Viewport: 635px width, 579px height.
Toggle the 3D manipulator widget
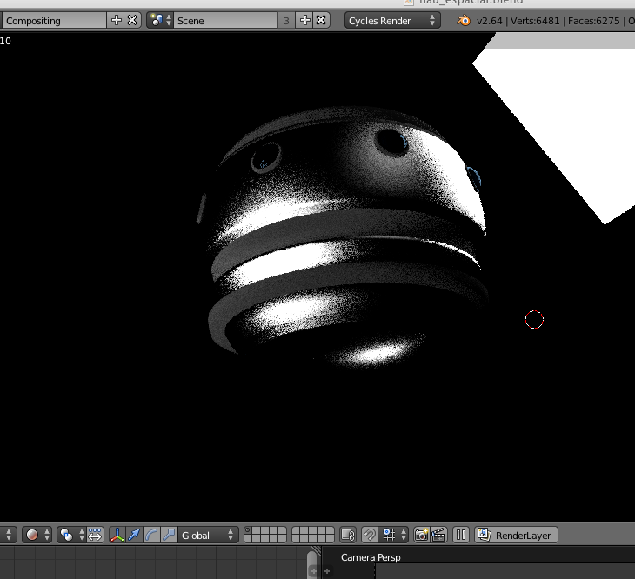[x=117, y=535]
